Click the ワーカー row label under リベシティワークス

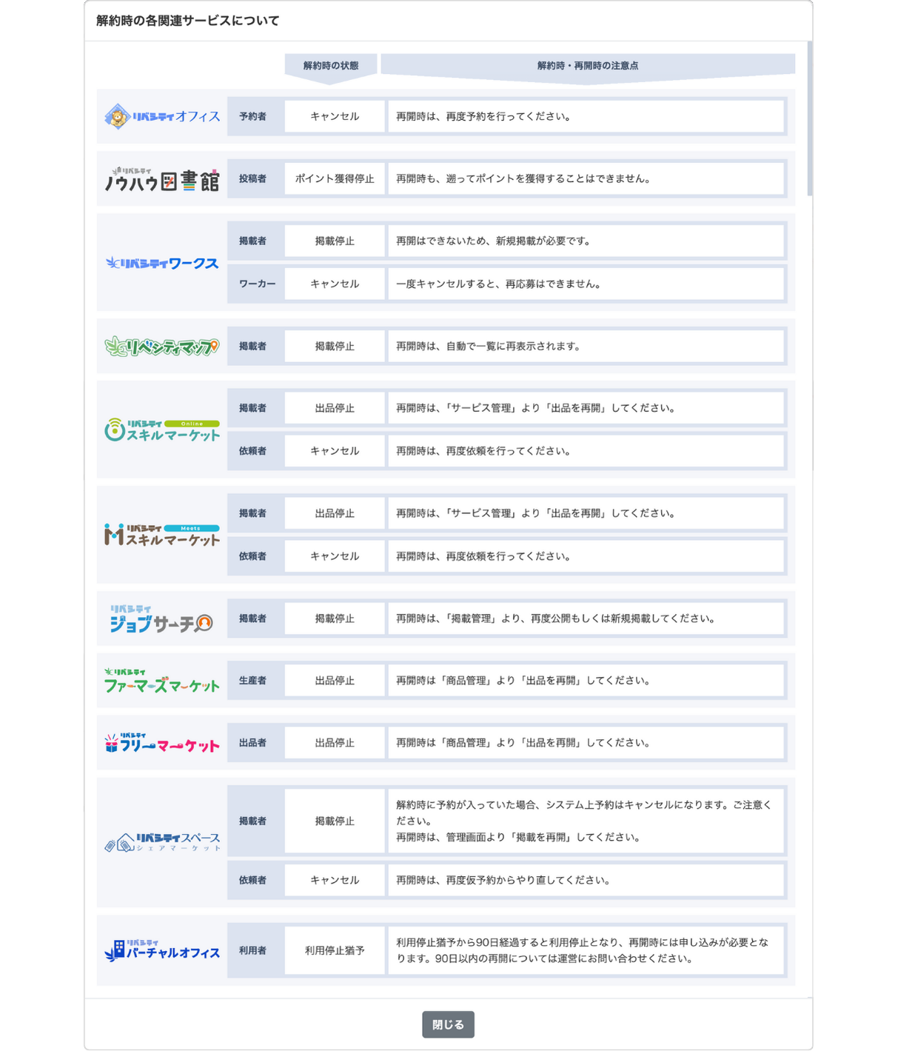pos(255,284)
